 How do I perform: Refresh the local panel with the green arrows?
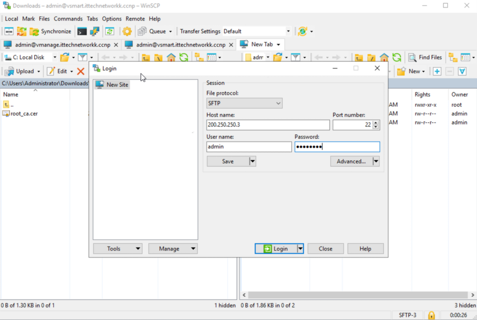coord(184,57)
